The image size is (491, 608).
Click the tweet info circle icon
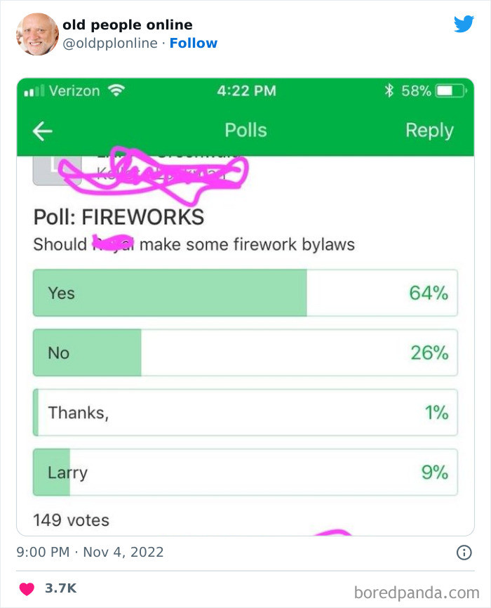[464, 552]
